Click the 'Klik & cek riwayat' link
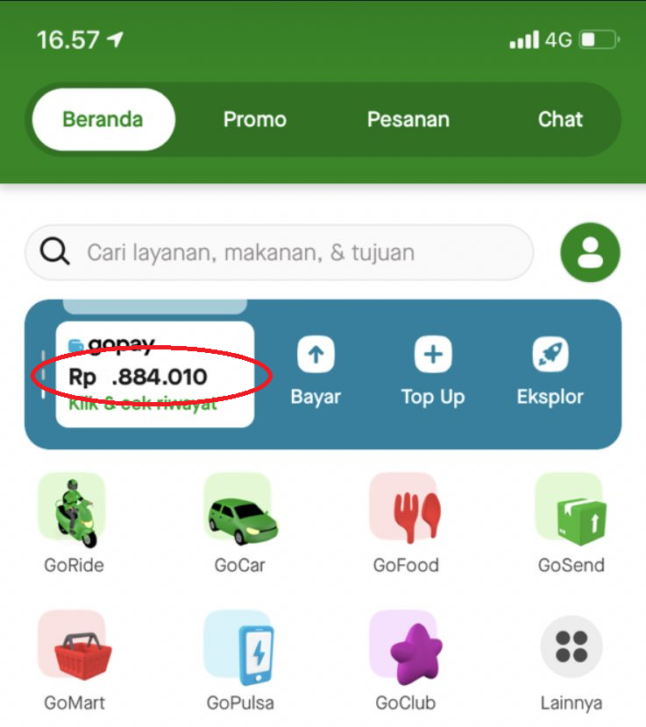Image resolution: width=646 pixels, height=727 pixels. tap(143, 405)
